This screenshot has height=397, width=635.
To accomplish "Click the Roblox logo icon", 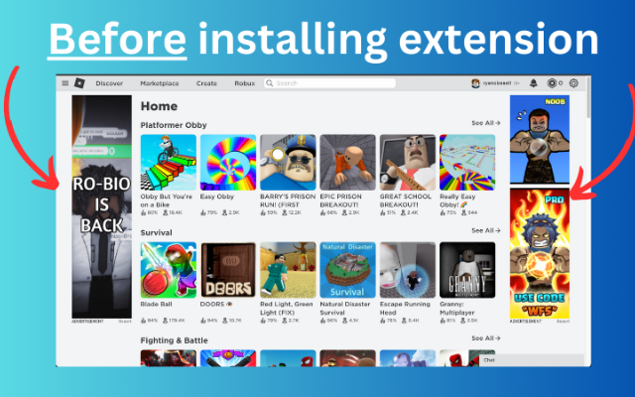I will coord(79,83).
